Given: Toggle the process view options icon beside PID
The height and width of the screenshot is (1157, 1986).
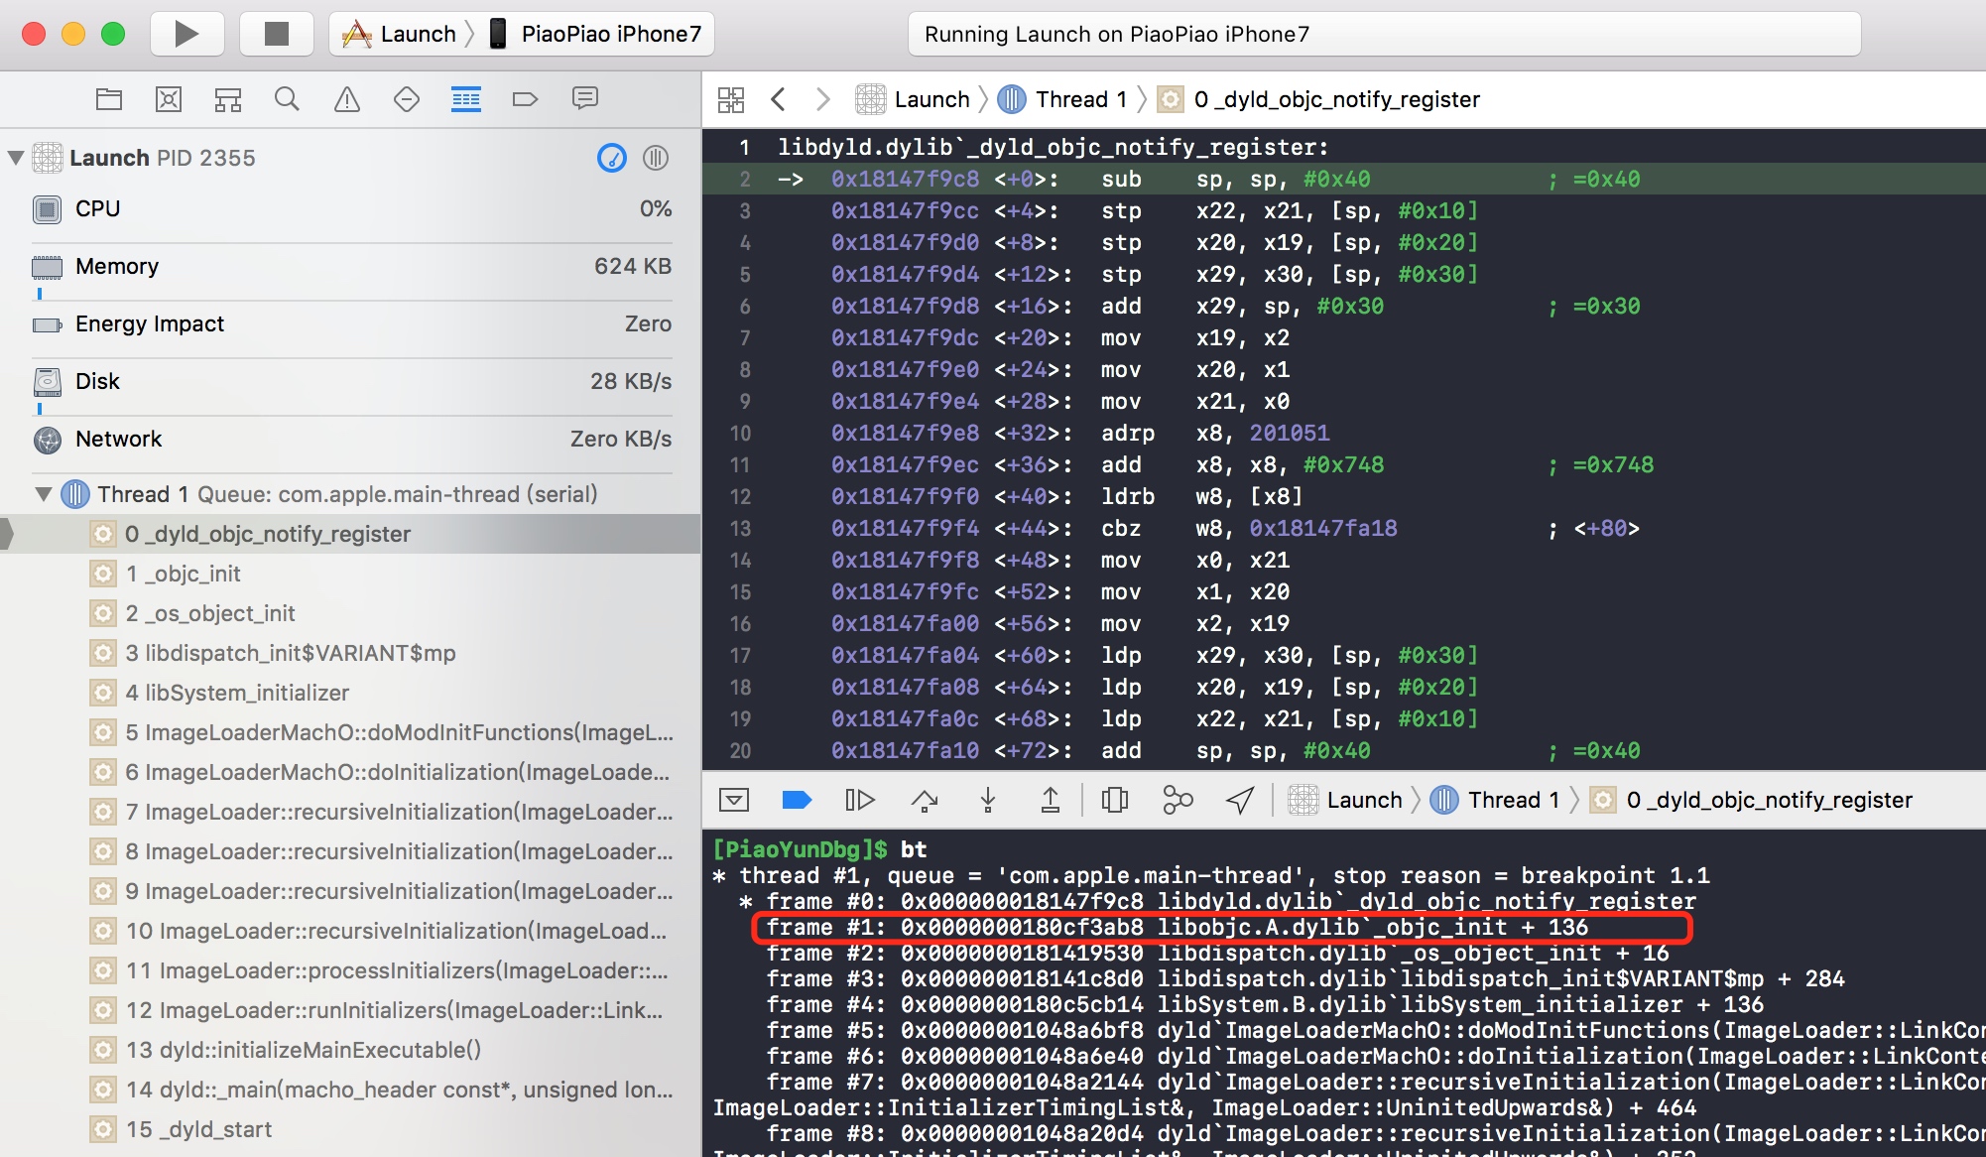Looking at the screenshot, I should tap(656, 158).
